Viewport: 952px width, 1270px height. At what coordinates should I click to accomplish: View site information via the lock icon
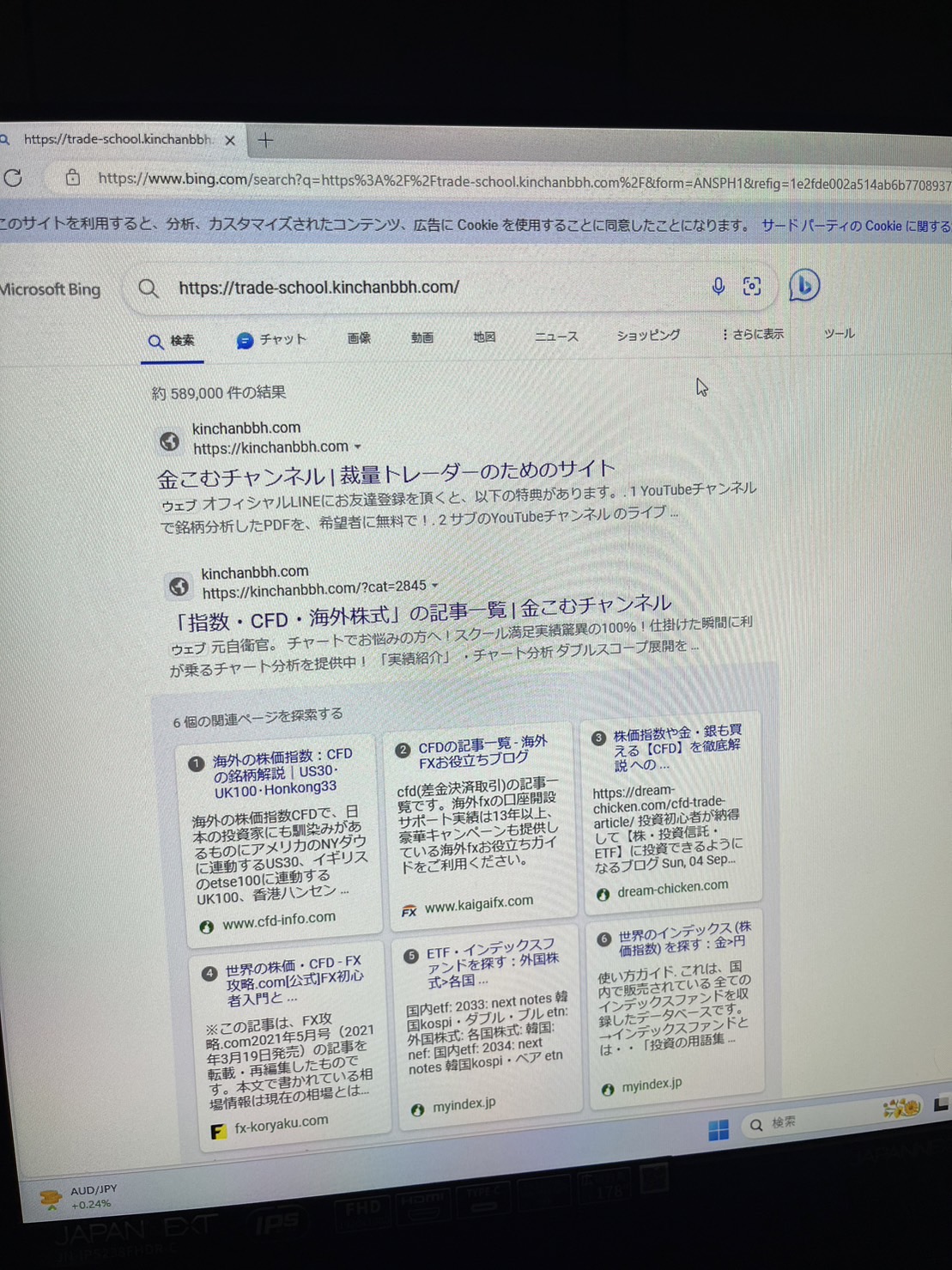tap(72, 178)
